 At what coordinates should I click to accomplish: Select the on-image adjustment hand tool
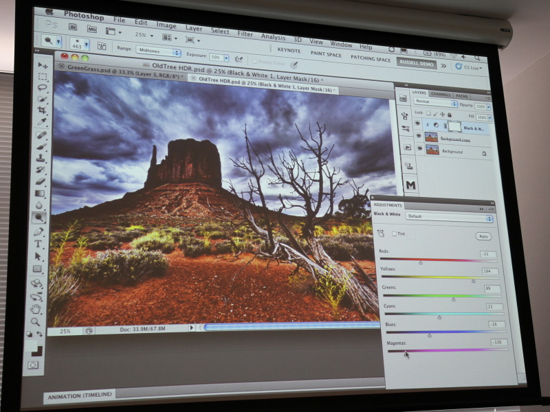point(382,233)
